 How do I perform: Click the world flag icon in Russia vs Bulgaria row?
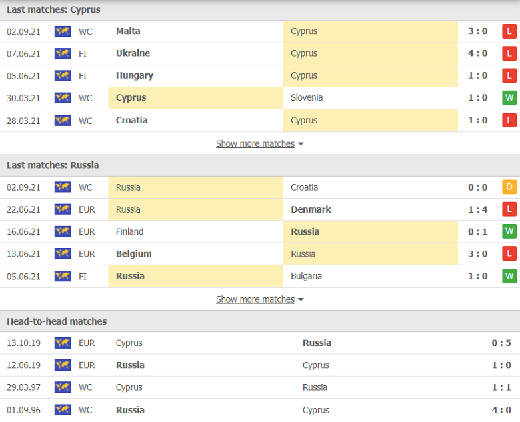pyautogui.click(x=63, y=276)
